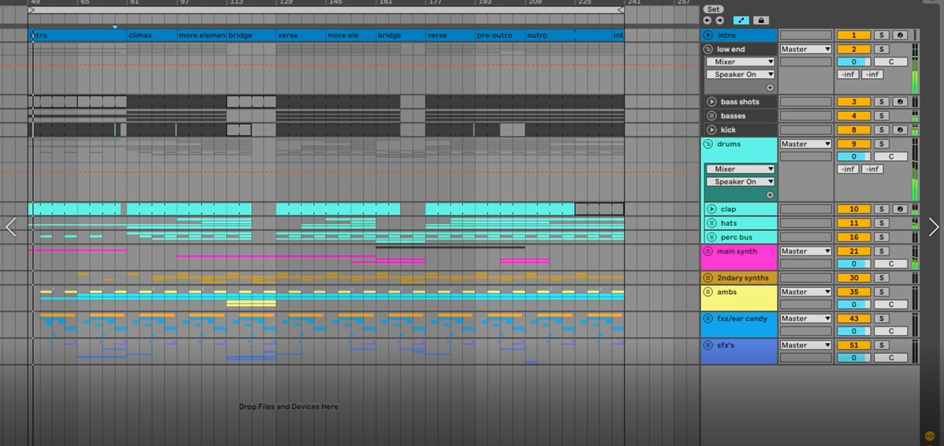Select the 'more elemen' section clip
Screen dimensions: 944x446
pos(202,35)
